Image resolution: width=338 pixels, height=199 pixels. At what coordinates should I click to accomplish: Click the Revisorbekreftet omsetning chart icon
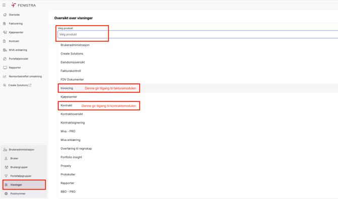pyautogui.click(x=5, y=77)
